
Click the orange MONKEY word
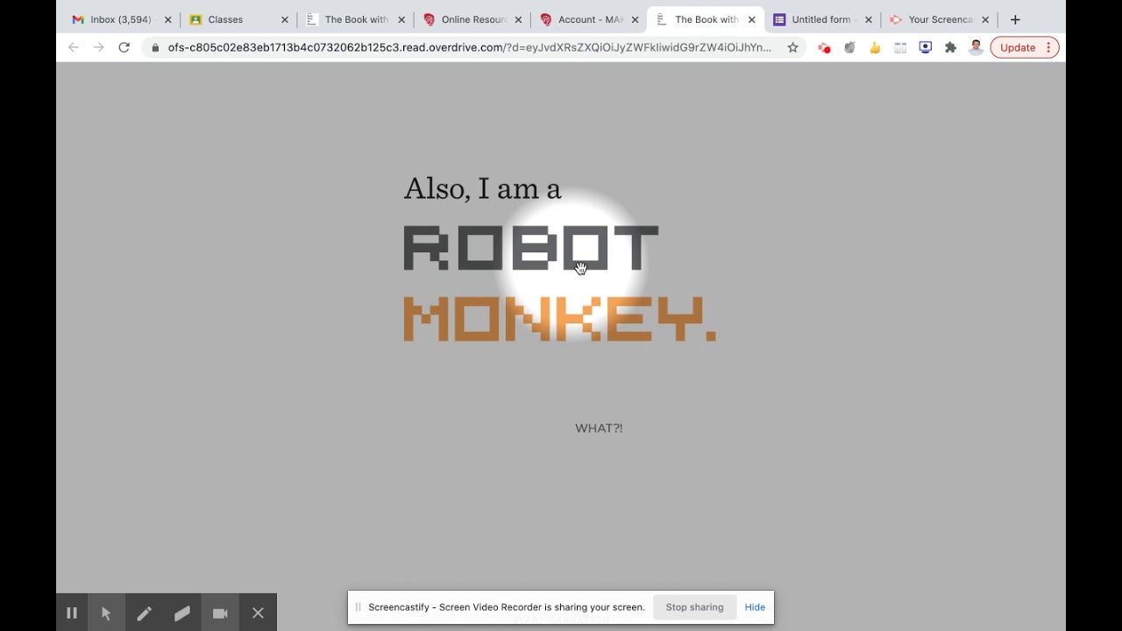coord(559,318)
